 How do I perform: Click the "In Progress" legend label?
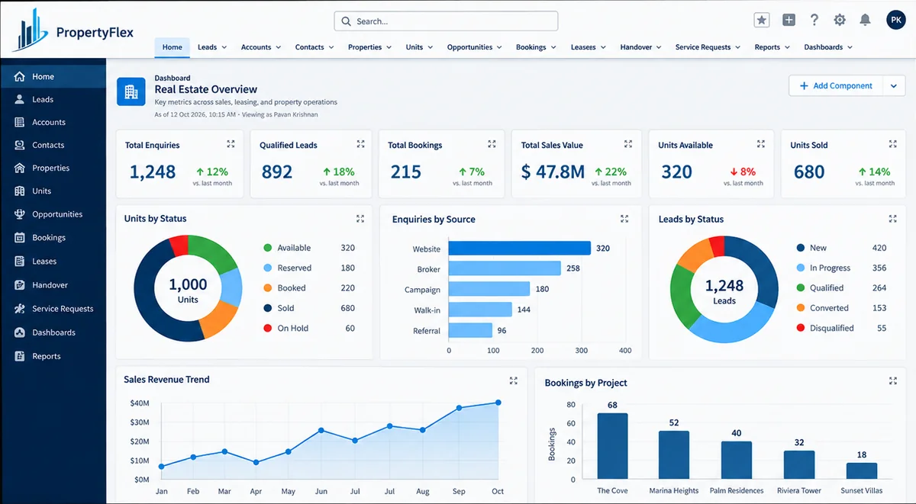point(830,268)
